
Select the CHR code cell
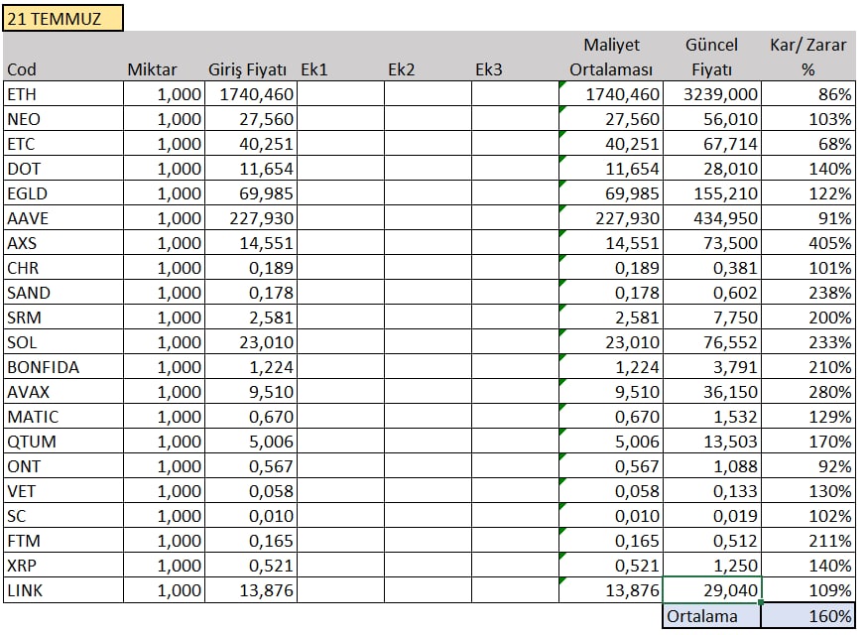tap(62, 268)
